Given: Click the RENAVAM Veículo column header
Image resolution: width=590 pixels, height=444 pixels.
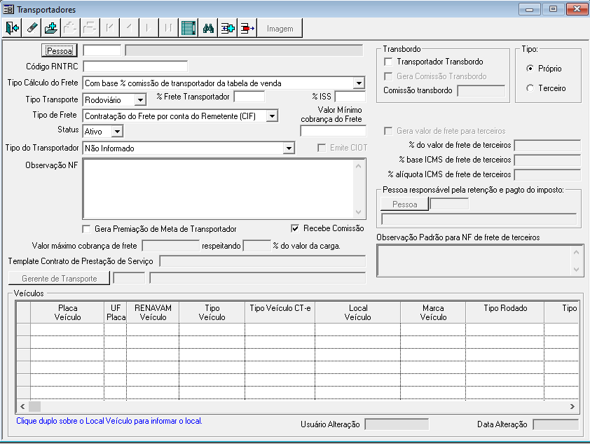Looking at the screenshot, I should point(153,312).
